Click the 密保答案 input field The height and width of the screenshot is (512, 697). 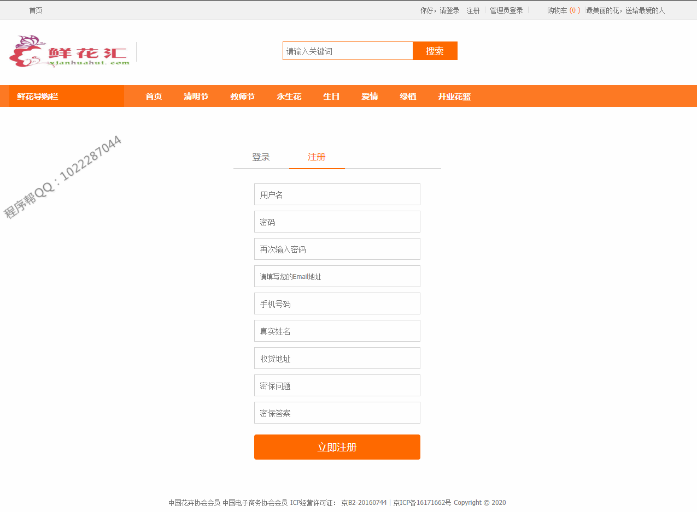click(x=337, y=413)
